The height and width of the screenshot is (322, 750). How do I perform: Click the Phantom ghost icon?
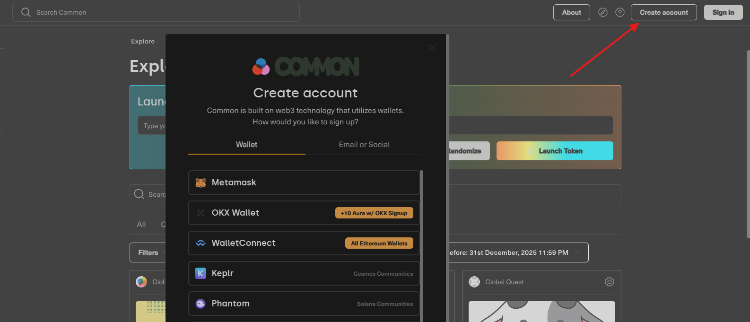(x=201, y=304)
